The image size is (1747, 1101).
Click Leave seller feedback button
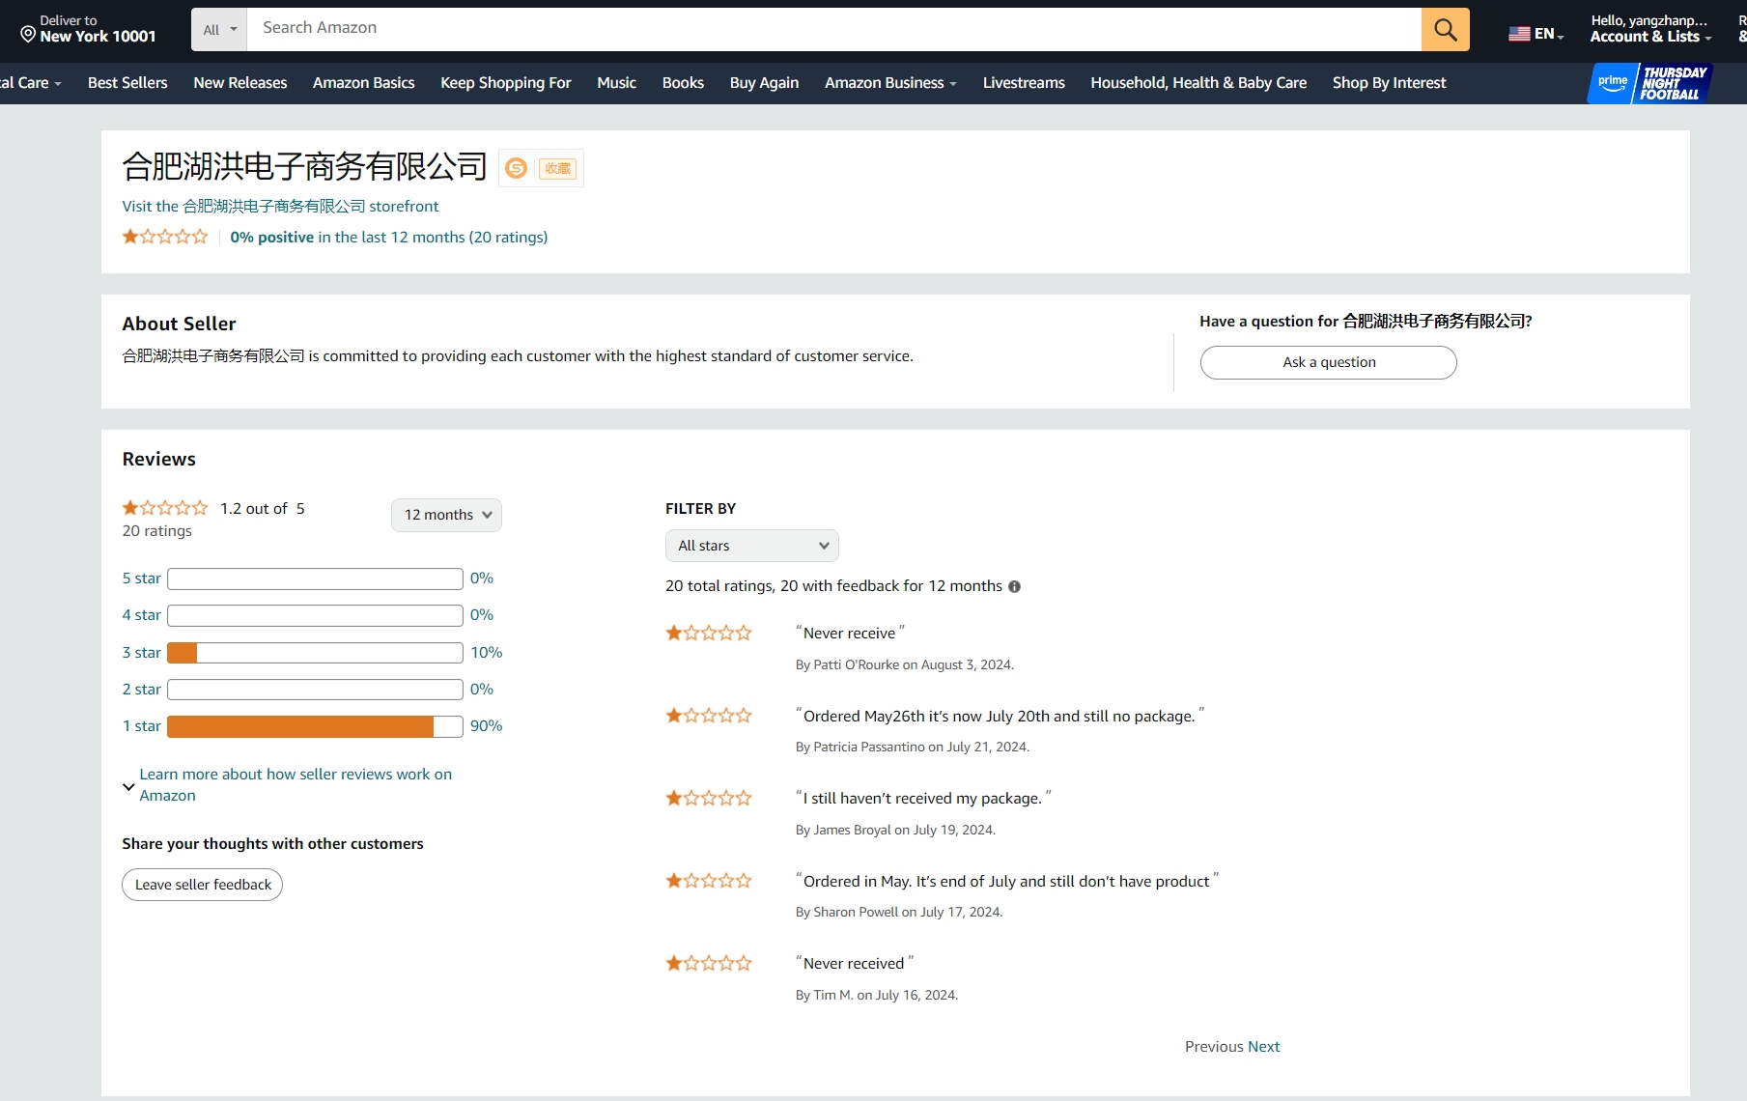(x=203, y=885)
